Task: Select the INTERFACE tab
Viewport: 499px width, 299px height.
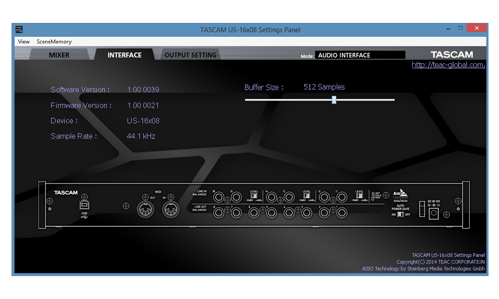Action: click(x=124, y=55)
